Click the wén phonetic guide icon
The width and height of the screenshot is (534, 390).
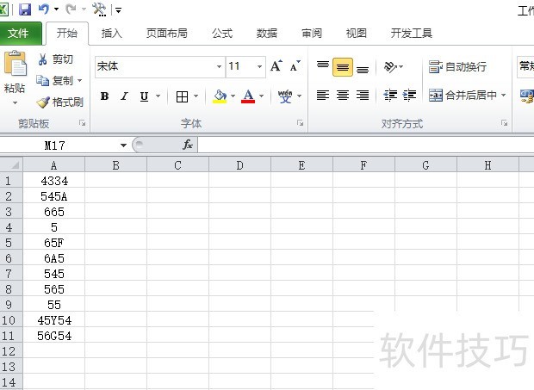(x=285, y=96)
